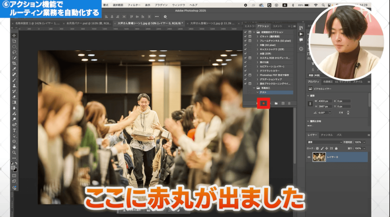Open the blend mode dropdown 通常
This screenshot has height=217, width=390.
pyautogui.click(x=324, y=142)
